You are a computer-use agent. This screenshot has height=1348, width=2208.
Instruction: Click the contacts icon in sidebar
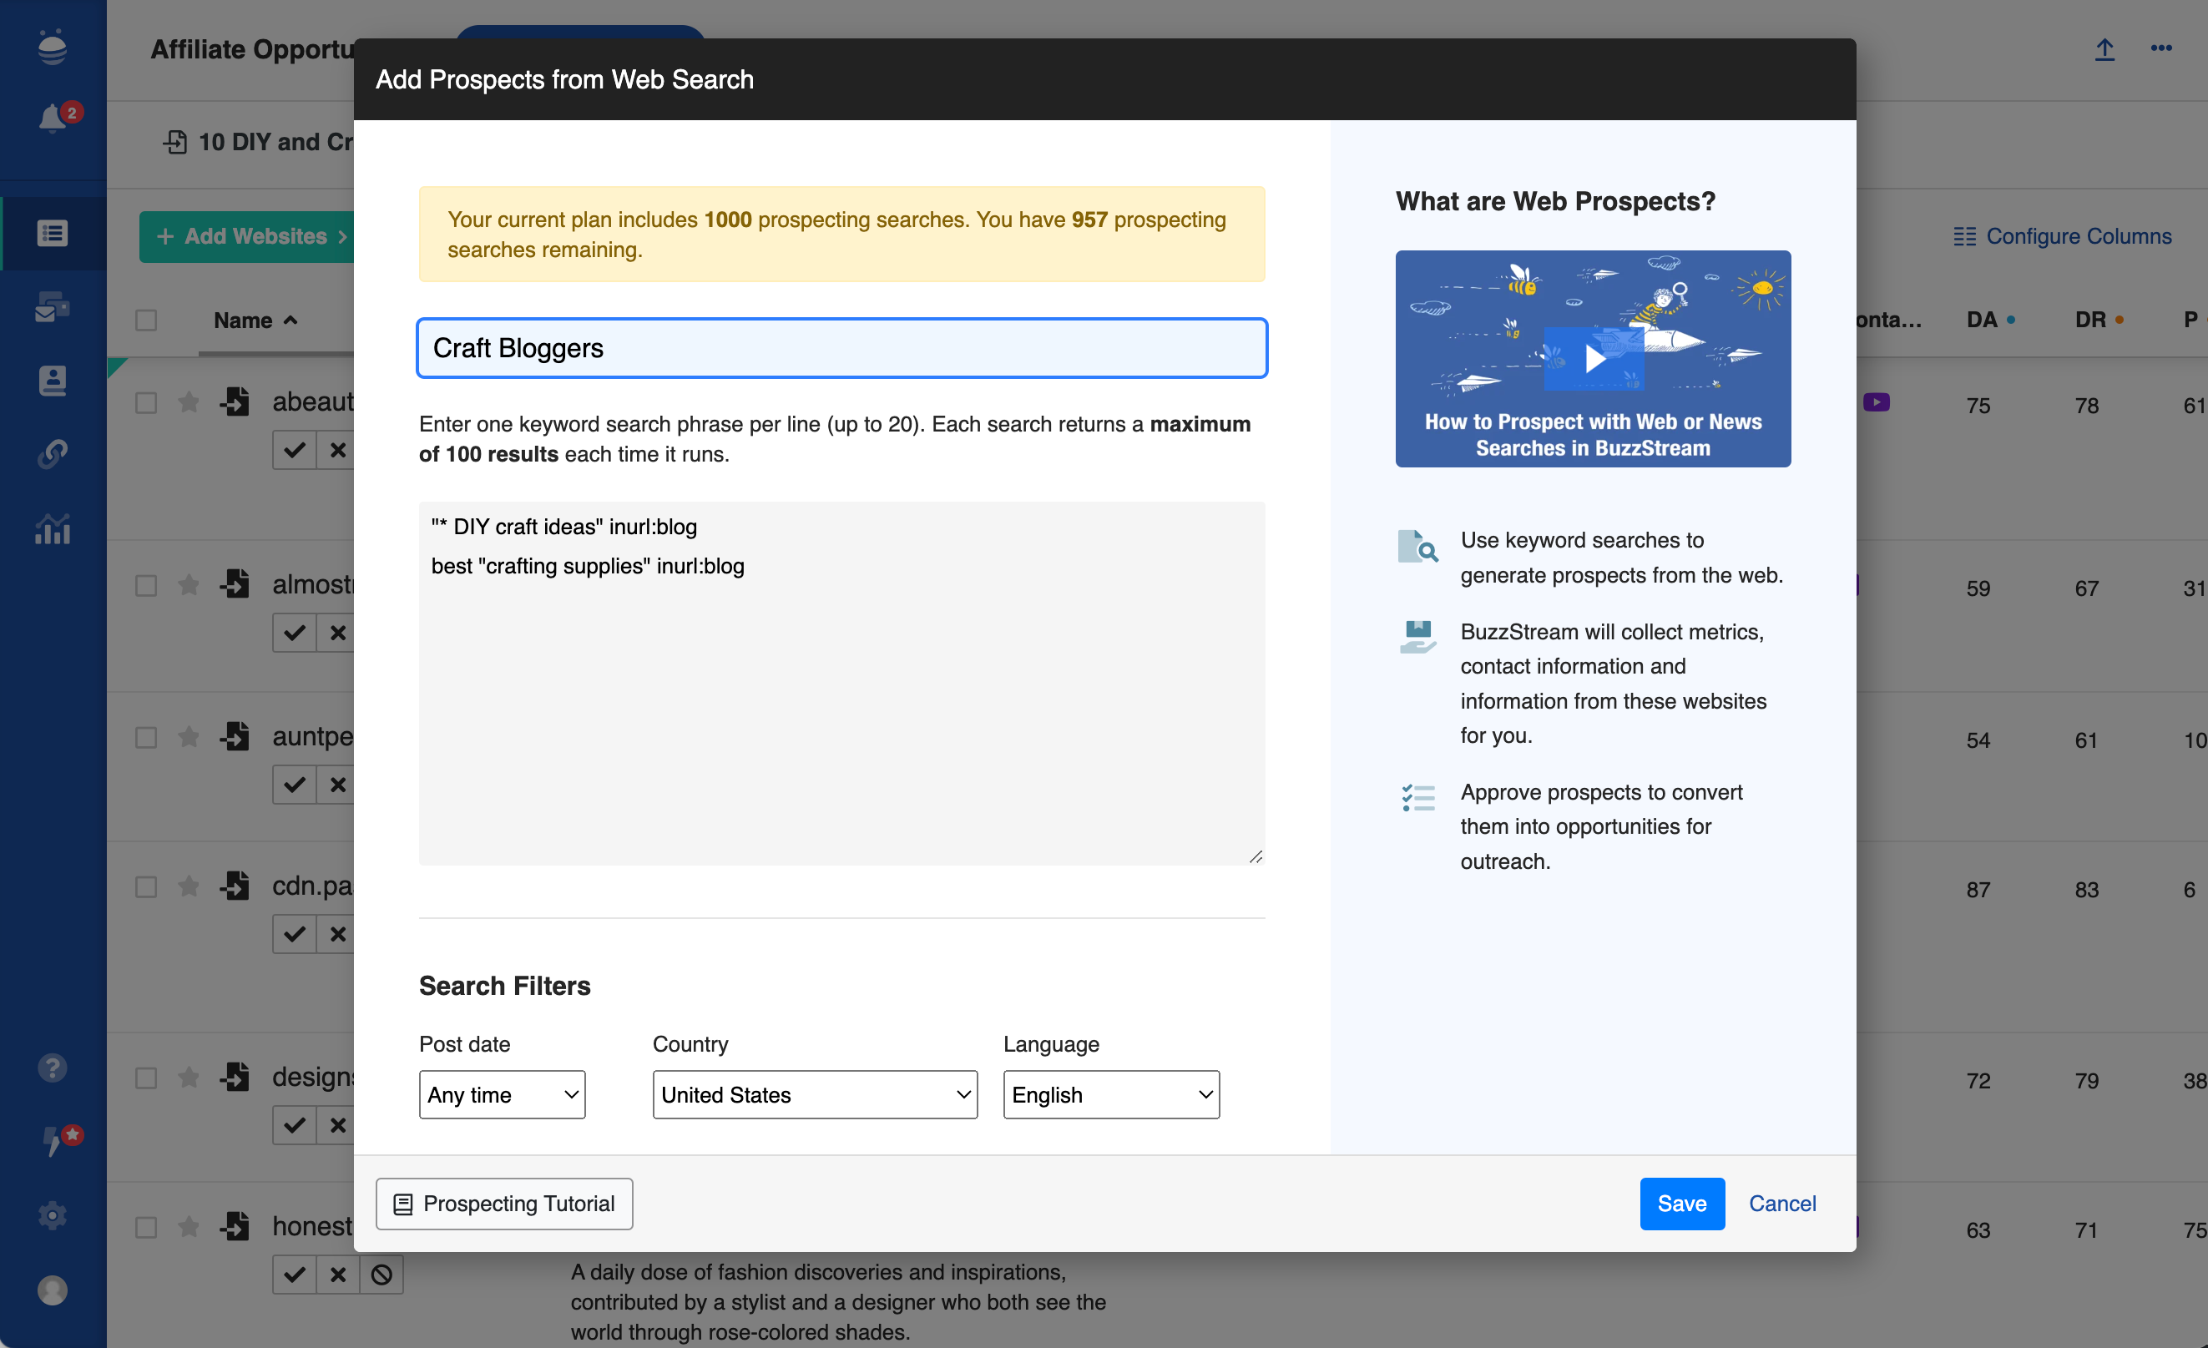(52, 381)
